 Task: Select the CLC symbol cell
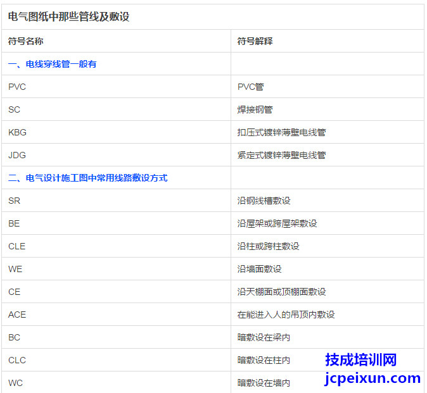click(x=17, y=360)
